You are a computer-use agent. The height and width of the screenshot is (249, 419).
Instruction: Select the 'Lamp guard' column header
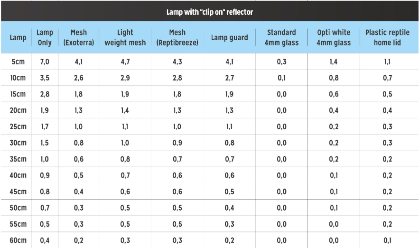[230, 37]
